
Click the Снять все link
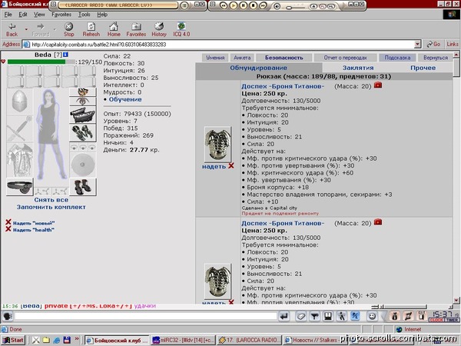(x=51, y=200)
